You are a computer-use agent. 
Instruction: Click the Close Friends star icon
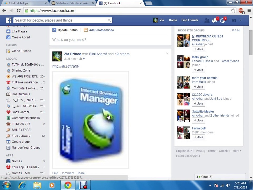tap(8, 51)
